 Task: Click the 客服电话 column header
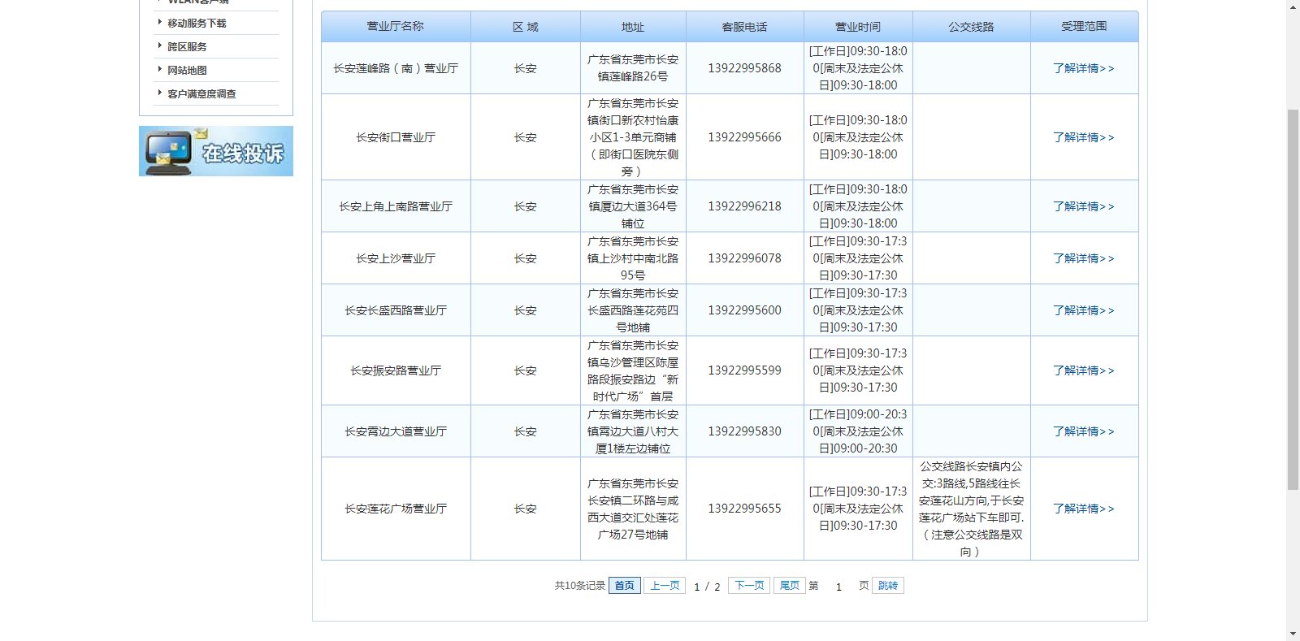pos(745,27)
